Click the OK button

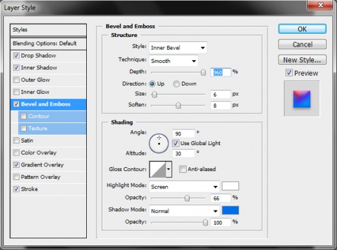click(x=302, y=29)
